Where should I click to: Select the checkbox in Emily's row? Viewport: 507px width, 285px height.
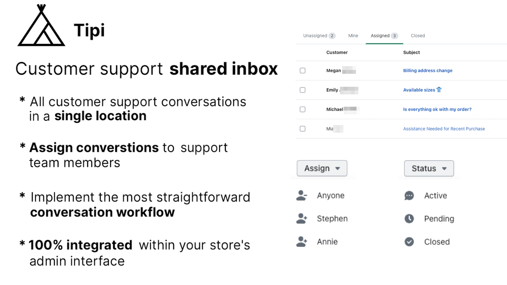tap(303, 90)
